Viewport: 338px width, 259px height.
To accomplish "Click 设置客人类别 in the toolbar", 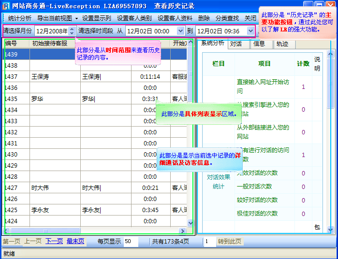I will click(134, 18).
